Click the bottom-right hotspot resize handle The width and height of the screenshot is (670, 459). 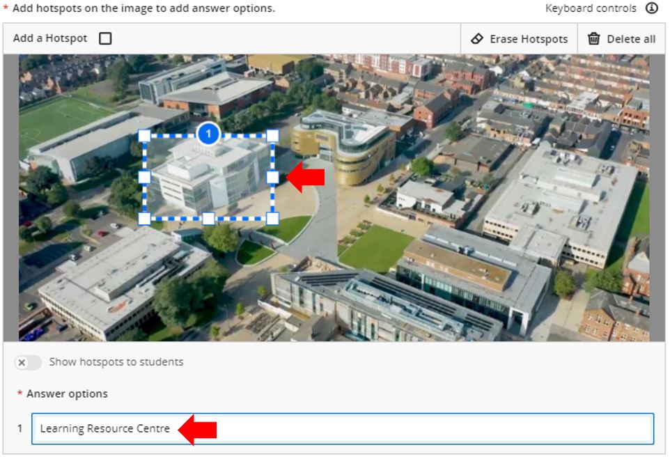(272, 219)
